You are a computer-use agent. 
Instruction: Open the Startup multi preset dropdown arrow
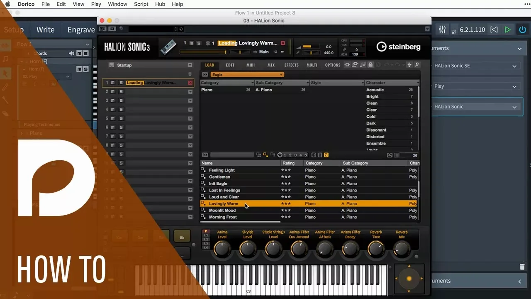[x=190, y=65]
